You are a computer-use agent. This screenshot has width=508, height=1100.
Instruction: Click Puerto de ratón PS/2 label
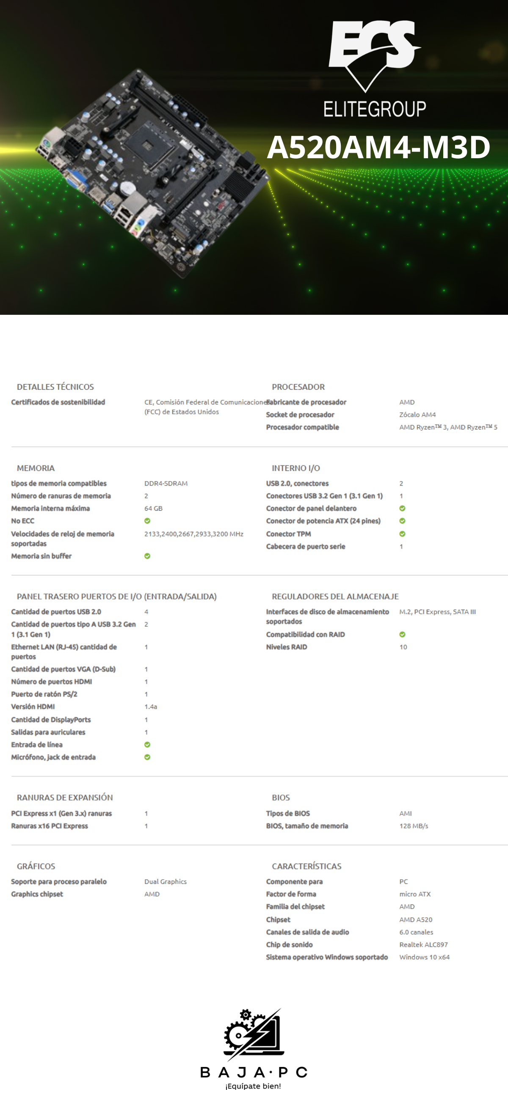point(44,694)
